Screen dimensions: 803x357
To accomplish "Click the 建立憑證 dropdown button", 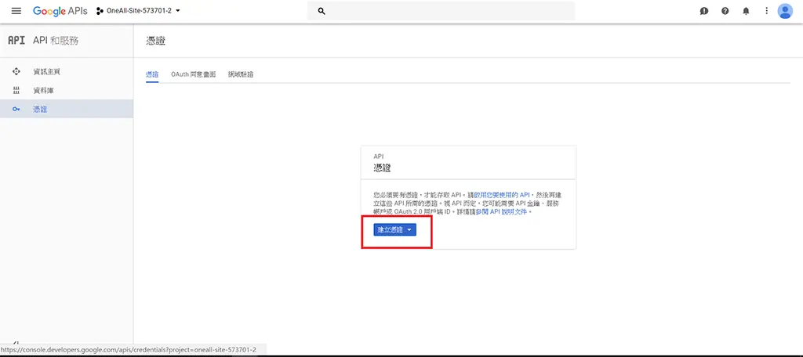I will (x=395, y=230).
